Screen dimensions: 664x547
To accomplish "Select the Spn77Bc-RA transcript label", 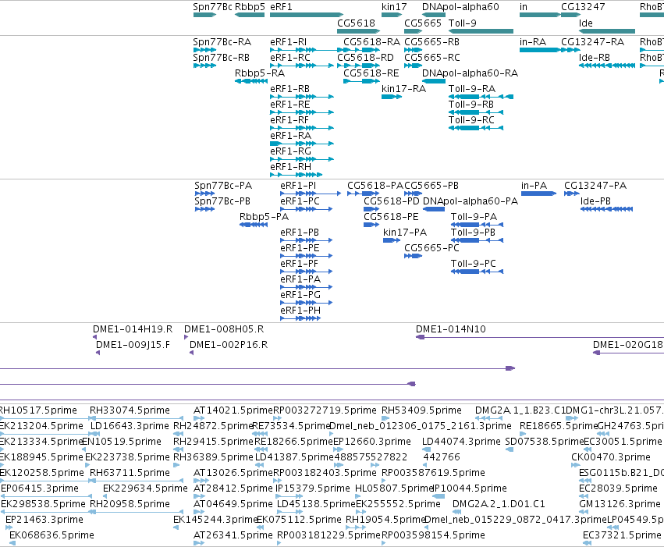I will point(222,42).
